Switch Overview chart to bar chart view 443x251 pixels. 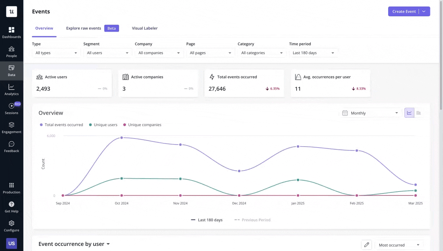point(419,112)
